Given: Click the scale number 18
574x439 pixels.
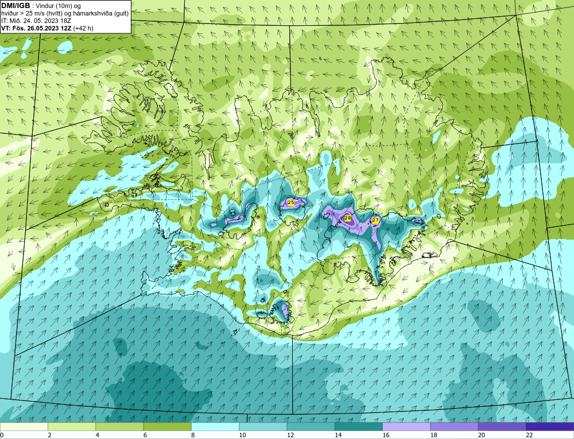Looking at the screenshot, I should coord(433,435).
